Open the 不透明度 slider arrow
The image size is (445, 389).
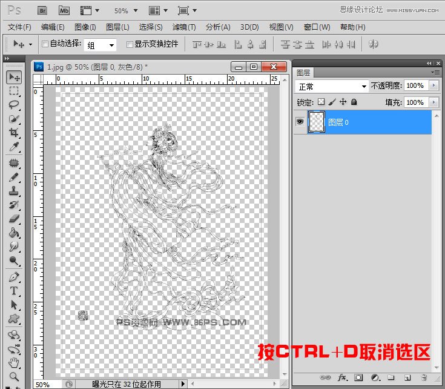433,85
